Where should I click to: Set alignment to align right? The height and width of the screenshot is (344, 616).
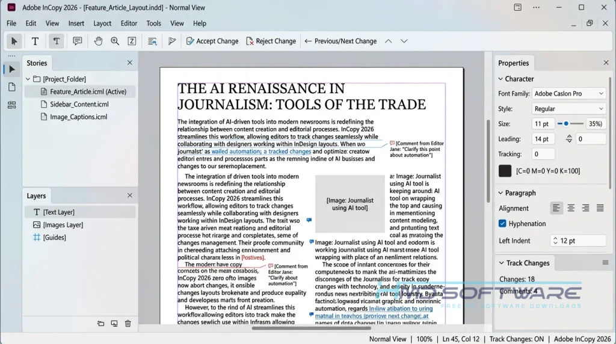pyautogui.click(x=585, y=208)
